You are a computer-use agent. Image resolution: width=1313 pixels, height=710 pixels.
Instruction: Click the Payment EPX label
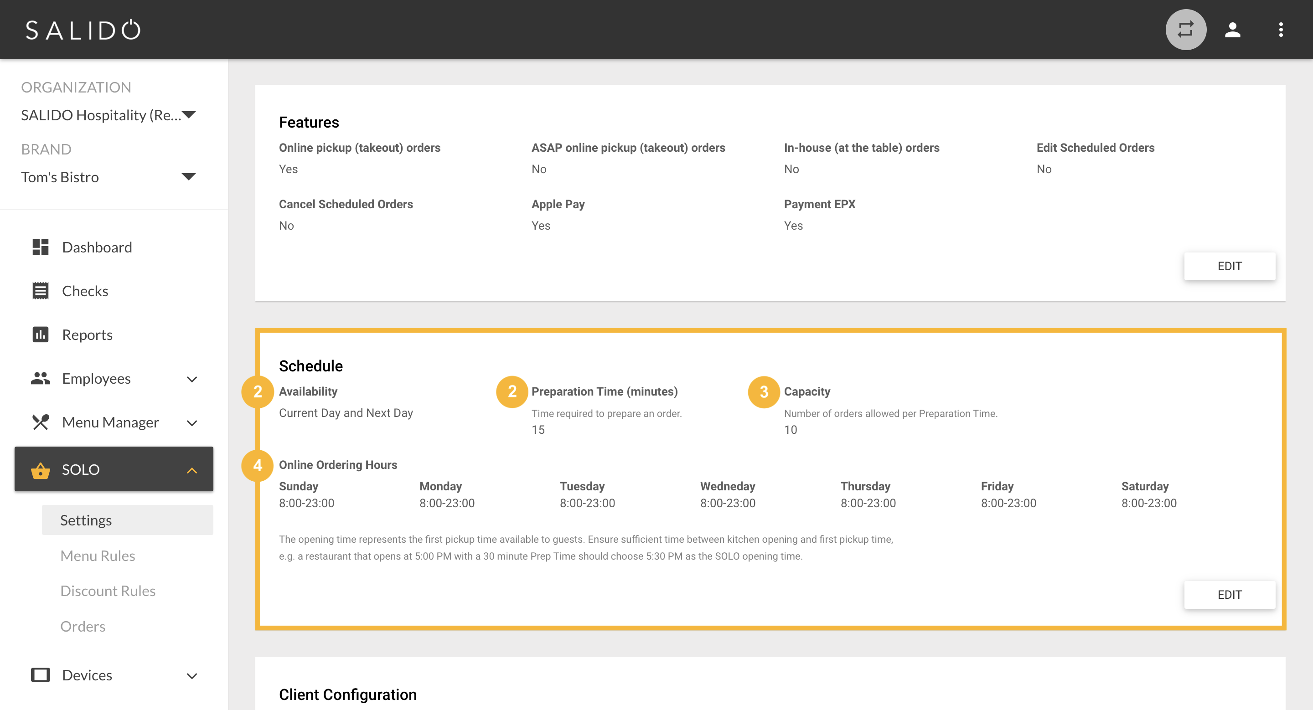click(x=819, y=204)
